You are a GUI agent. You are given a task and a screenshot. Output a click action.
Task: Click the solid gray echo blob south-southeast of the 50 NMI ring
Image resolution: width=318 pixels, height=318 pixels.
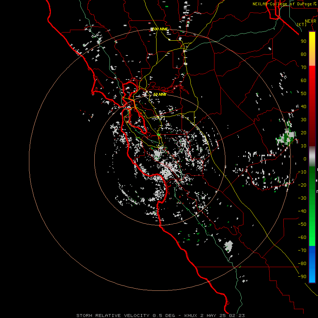[x=229, y=246]
